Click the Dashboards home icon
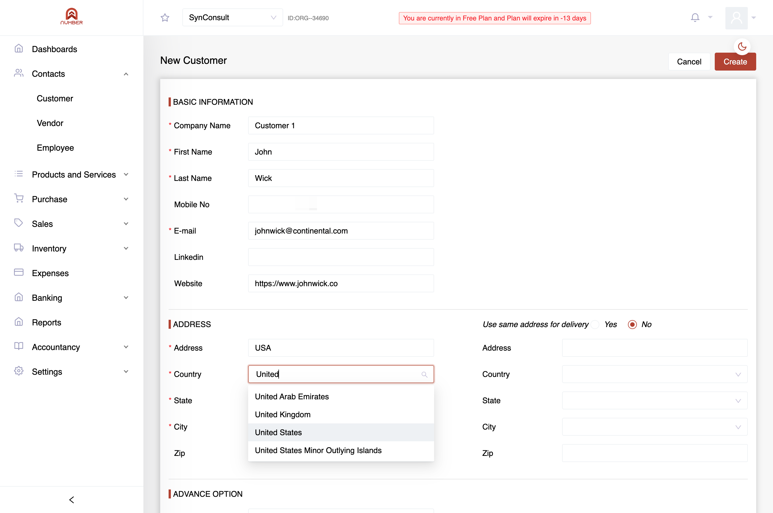773x513 pixels. coord(19,49)
